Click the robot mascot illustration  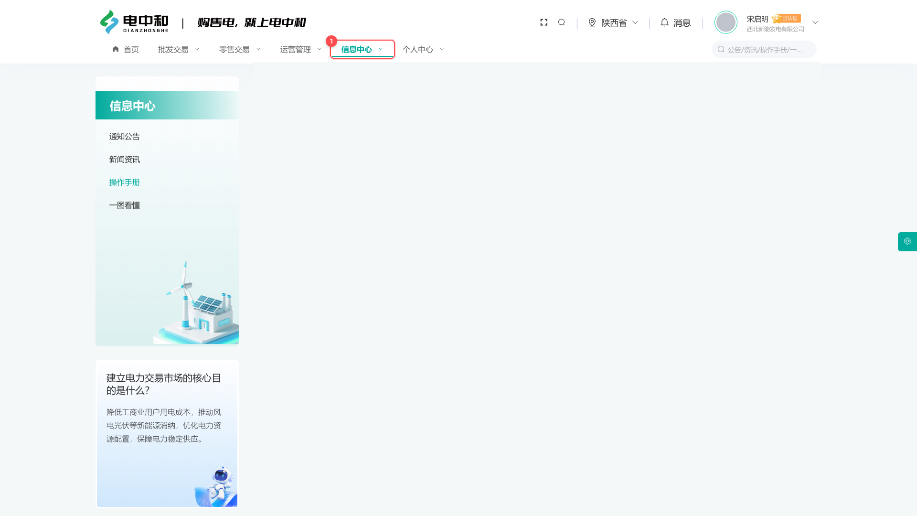tap(216, 486)
